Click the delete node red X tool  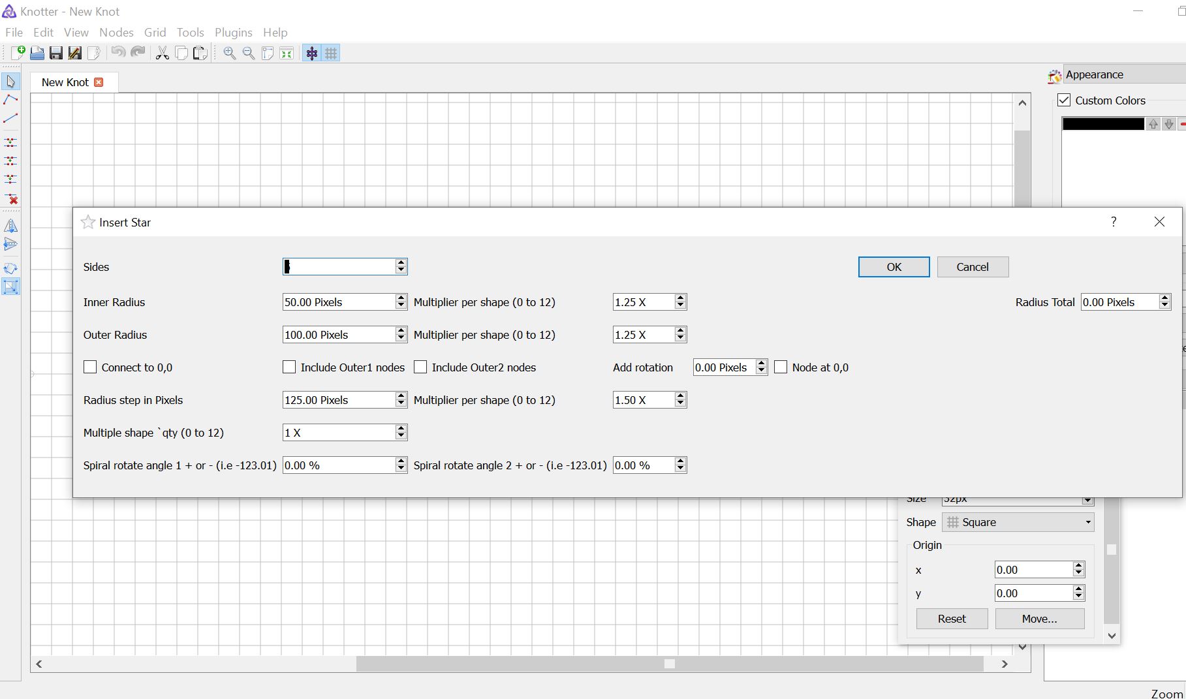[x=10, y=198]
